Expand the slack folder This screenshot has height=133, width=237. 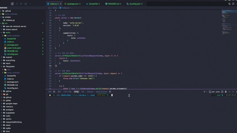pyautogui.click(x=8, y=125)
